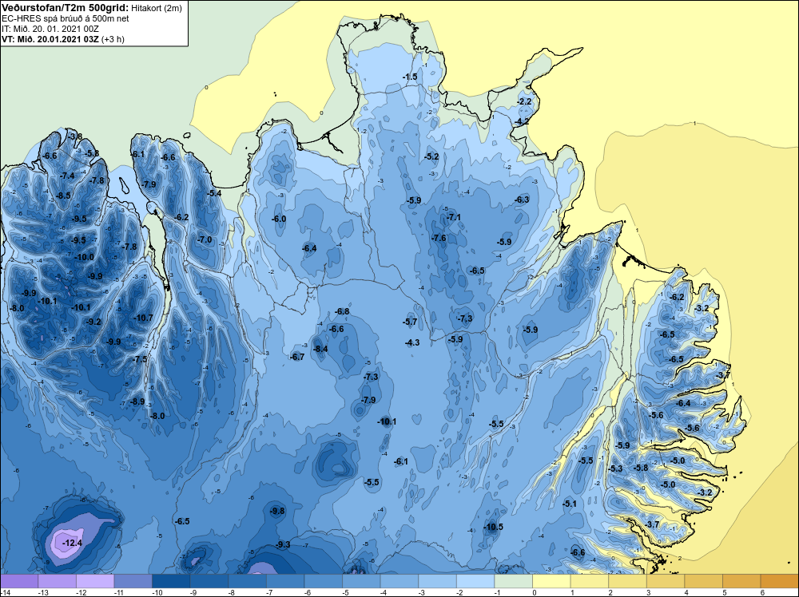This screenshot has height=597, width=799.
Task: Click the -6.7 temperature value
Action: (297, 357)
